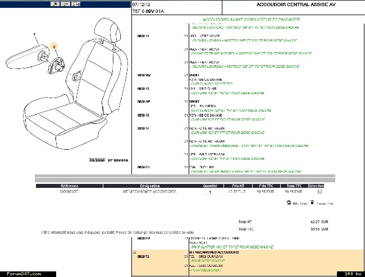Tick the Sélection checkbox for the armrest kit

pyautogui.click(x=320, y=191)
